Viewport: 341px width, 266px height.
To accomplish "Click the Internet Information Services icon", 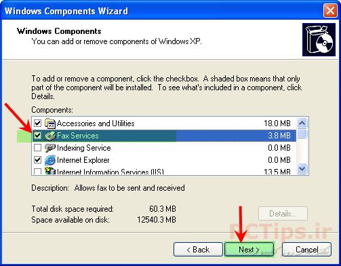I will point(50,171).
